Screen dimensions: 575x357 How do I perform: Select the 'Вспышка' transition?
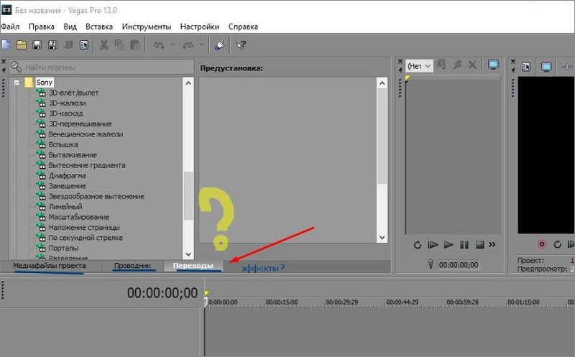coord(63,144)
